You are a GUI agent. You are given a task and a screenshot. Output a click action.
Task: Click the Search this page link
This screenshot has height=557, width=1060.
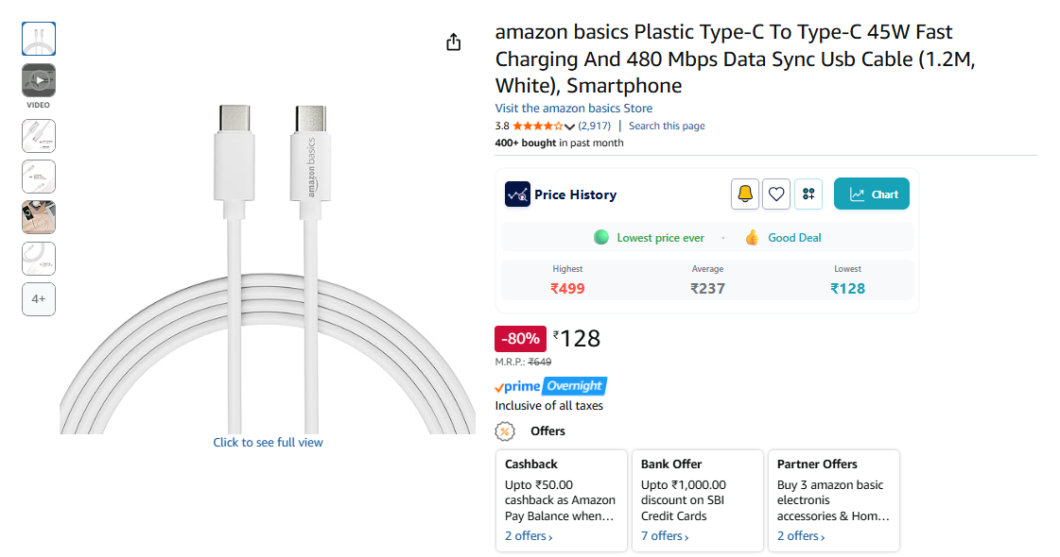(x=667, y=127)
